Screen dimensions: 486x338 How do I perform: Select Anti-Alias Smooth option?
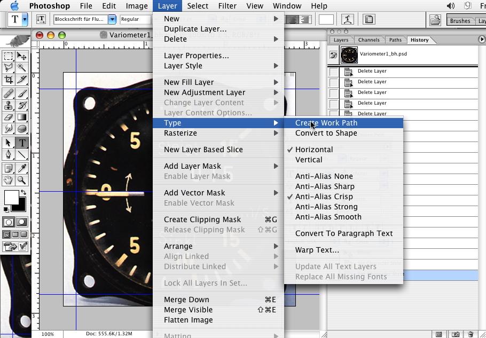tap(328, 217)
